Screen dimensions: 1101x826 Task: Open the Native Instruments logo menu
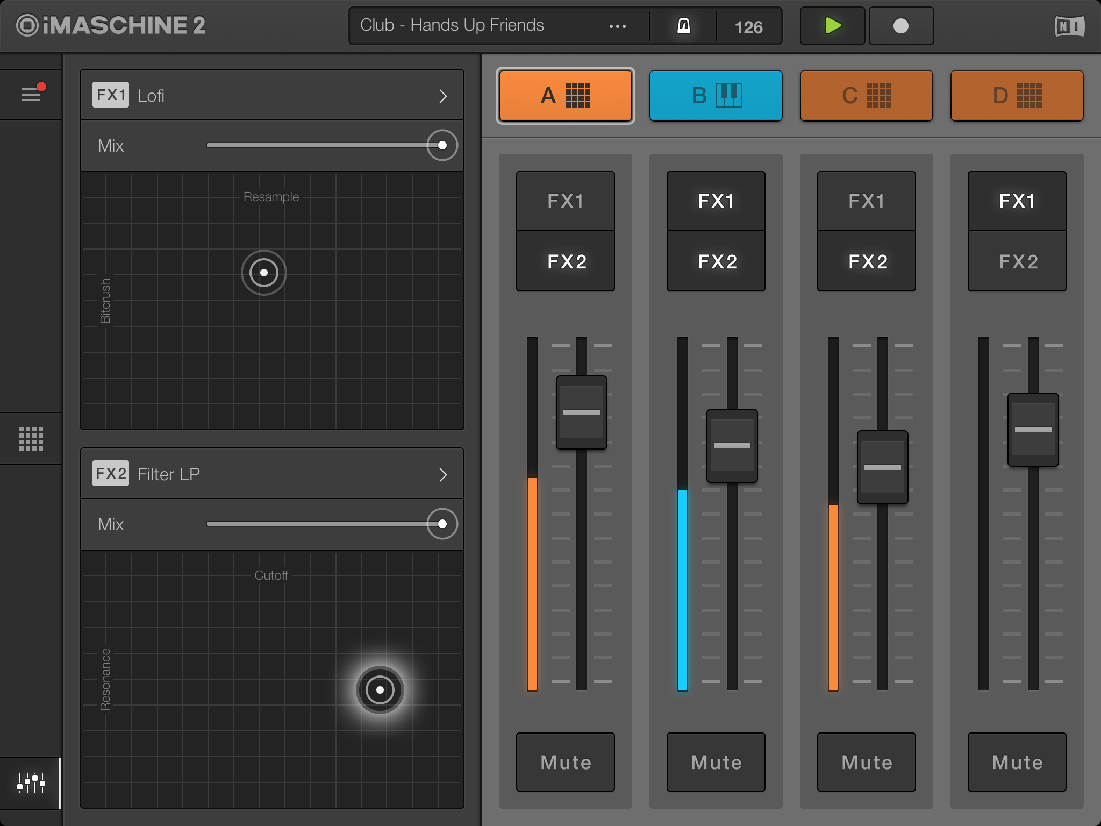tap(1069, 26)
